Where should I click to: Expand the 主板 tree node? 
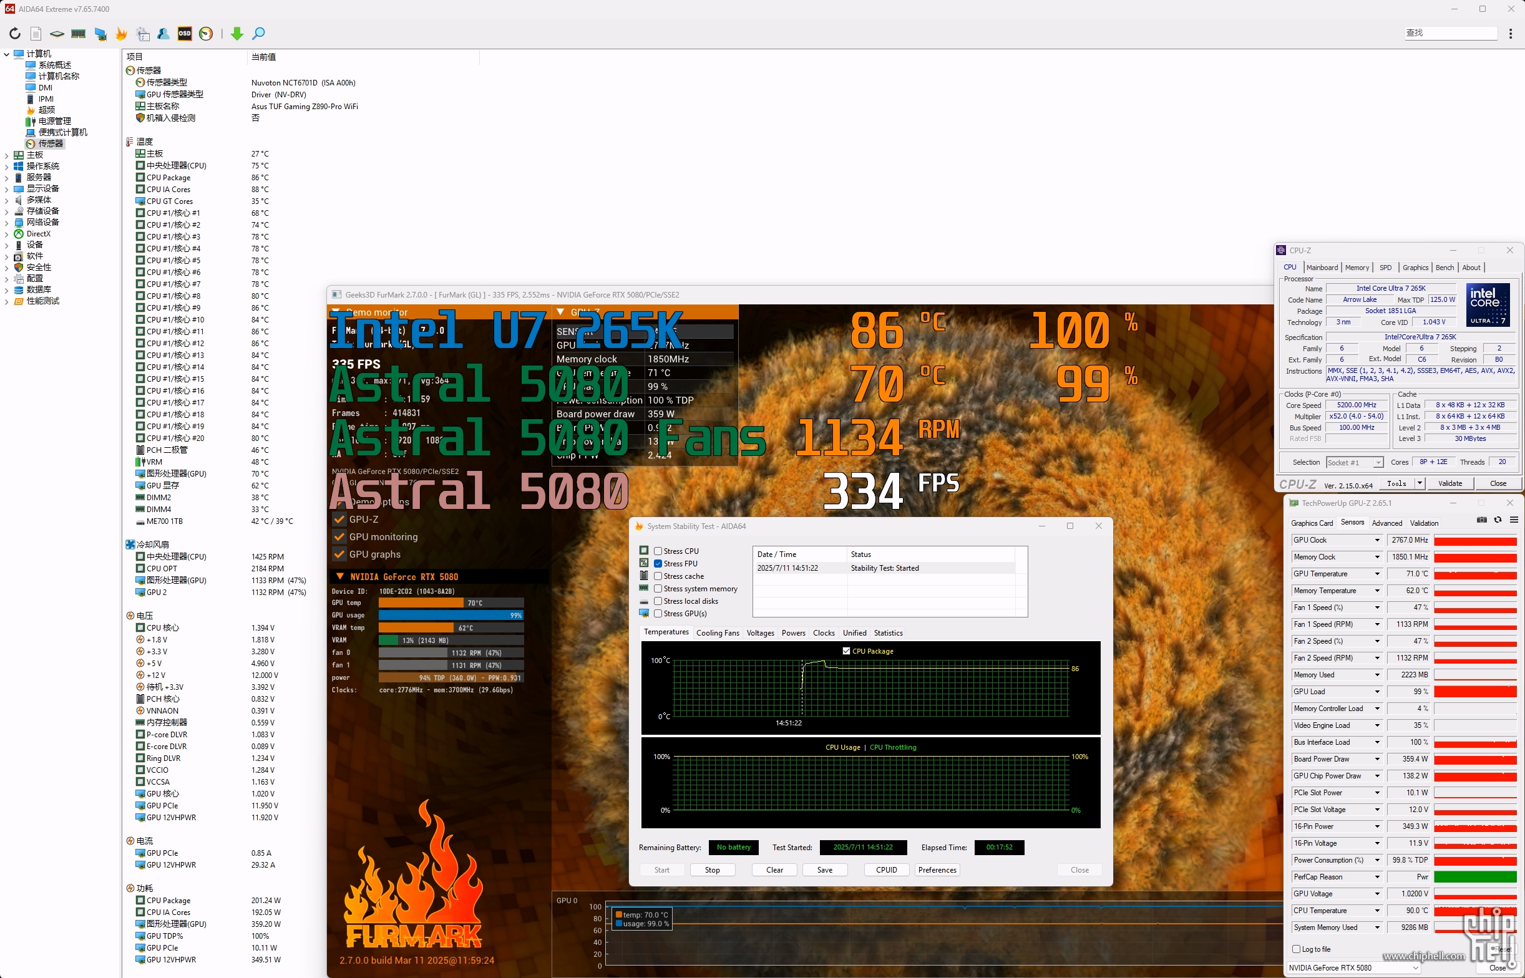(6, 155)
